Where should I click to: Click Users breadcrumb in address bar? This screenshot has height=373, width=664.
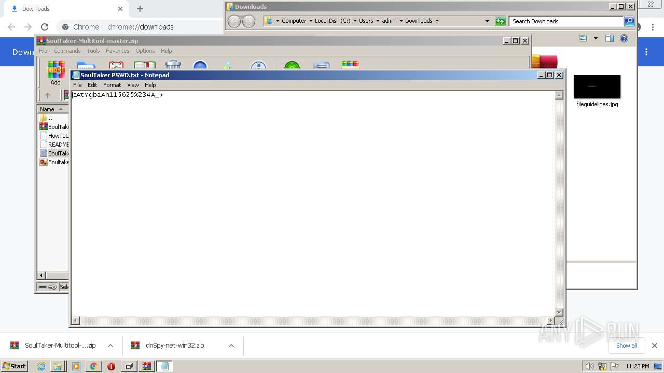pyautogui.click(x=366, y=21)
